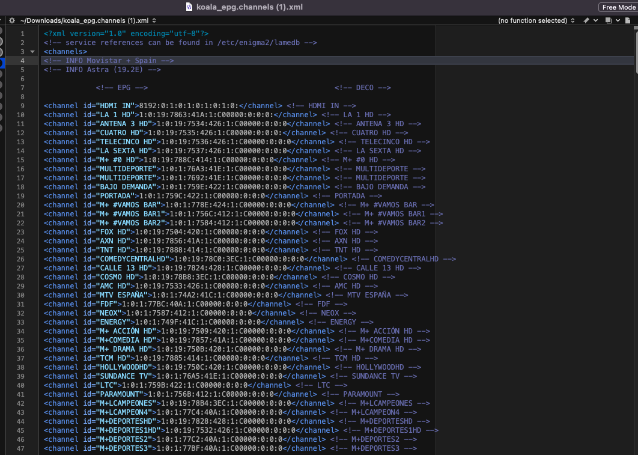Click the marker pen icon
The height and width of the screenshot is (455, 638).
[586, 20]
